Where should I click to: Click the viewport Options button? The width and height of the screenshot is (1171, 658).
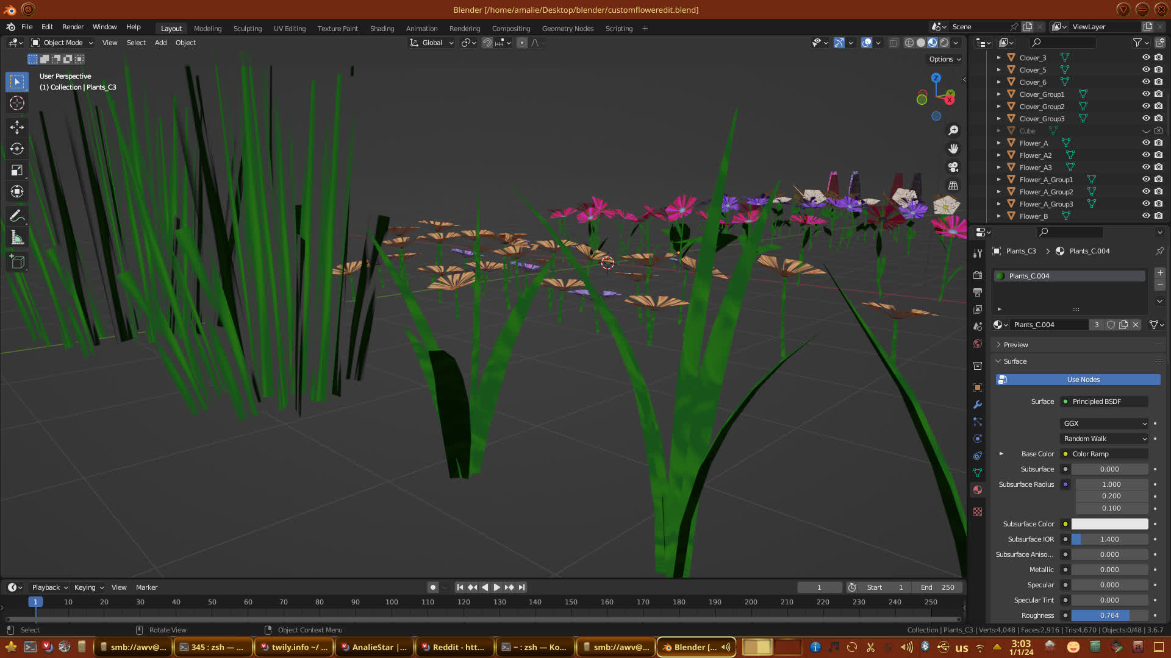[x=945, y=59]
